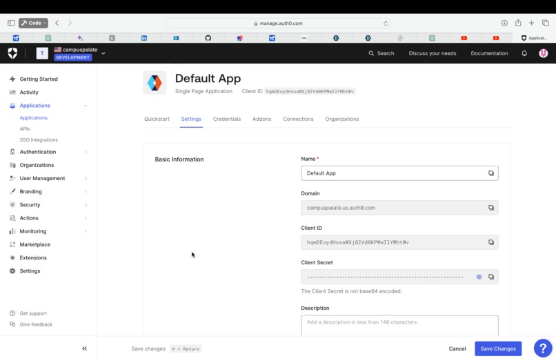Collapse the Applications sidebar section chevron
This screenshot has height=361, width=556.
click(86, 106)
